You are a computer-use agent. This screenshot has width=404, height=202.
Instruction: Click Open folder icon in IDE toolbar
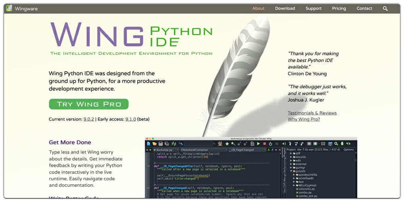[154, 144]
